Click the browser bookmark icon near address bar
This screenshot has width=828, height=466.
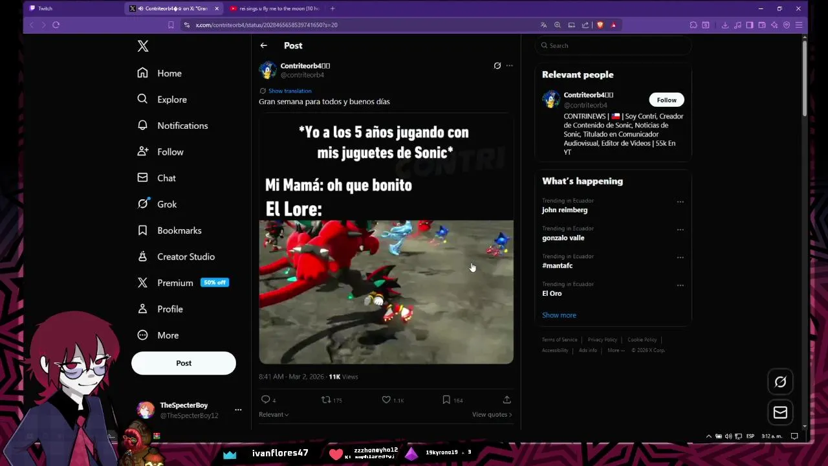(x=171, y=25)
